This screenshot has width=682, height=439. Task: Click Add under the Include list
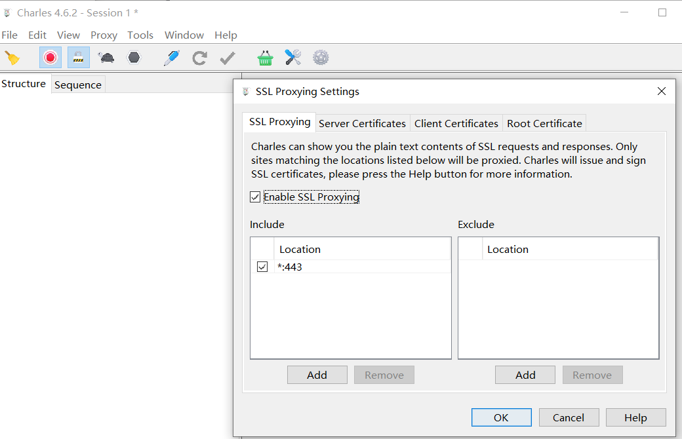click(x=317, y=375)
